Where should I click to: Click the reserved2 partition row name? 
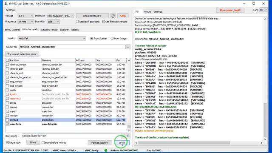(15, 99)
